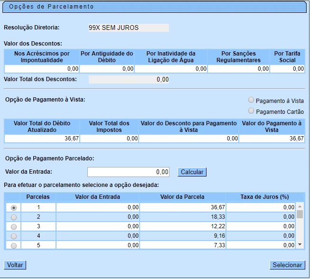Image resolution: width=310 pixels, height=279 pixels.
Task: Click the installment list scrollbar thumb
Action: (300, 214)
